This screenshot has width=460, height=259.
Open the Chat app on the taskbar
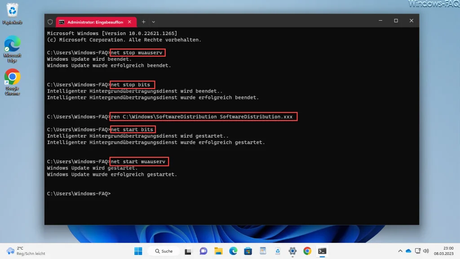point(203,251)
